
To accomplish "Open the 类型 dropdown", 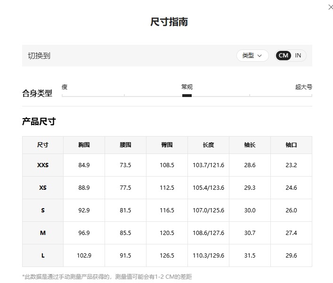I will [252, 56].
